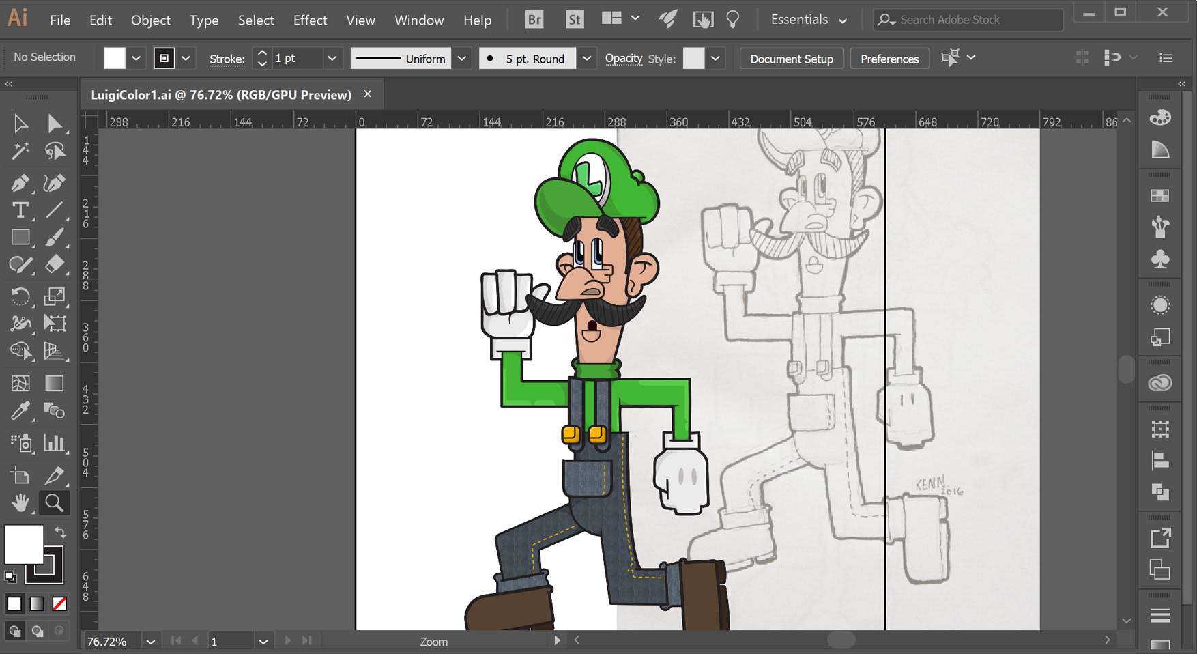The image size is (1197, 654).
Task: Open the graphic Style dropdown arrow
Action: (x=715, y=58)
